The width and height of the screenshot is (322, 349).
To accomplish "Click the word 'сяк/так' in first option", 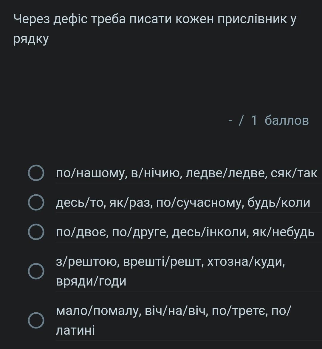I will coord(294,173).
